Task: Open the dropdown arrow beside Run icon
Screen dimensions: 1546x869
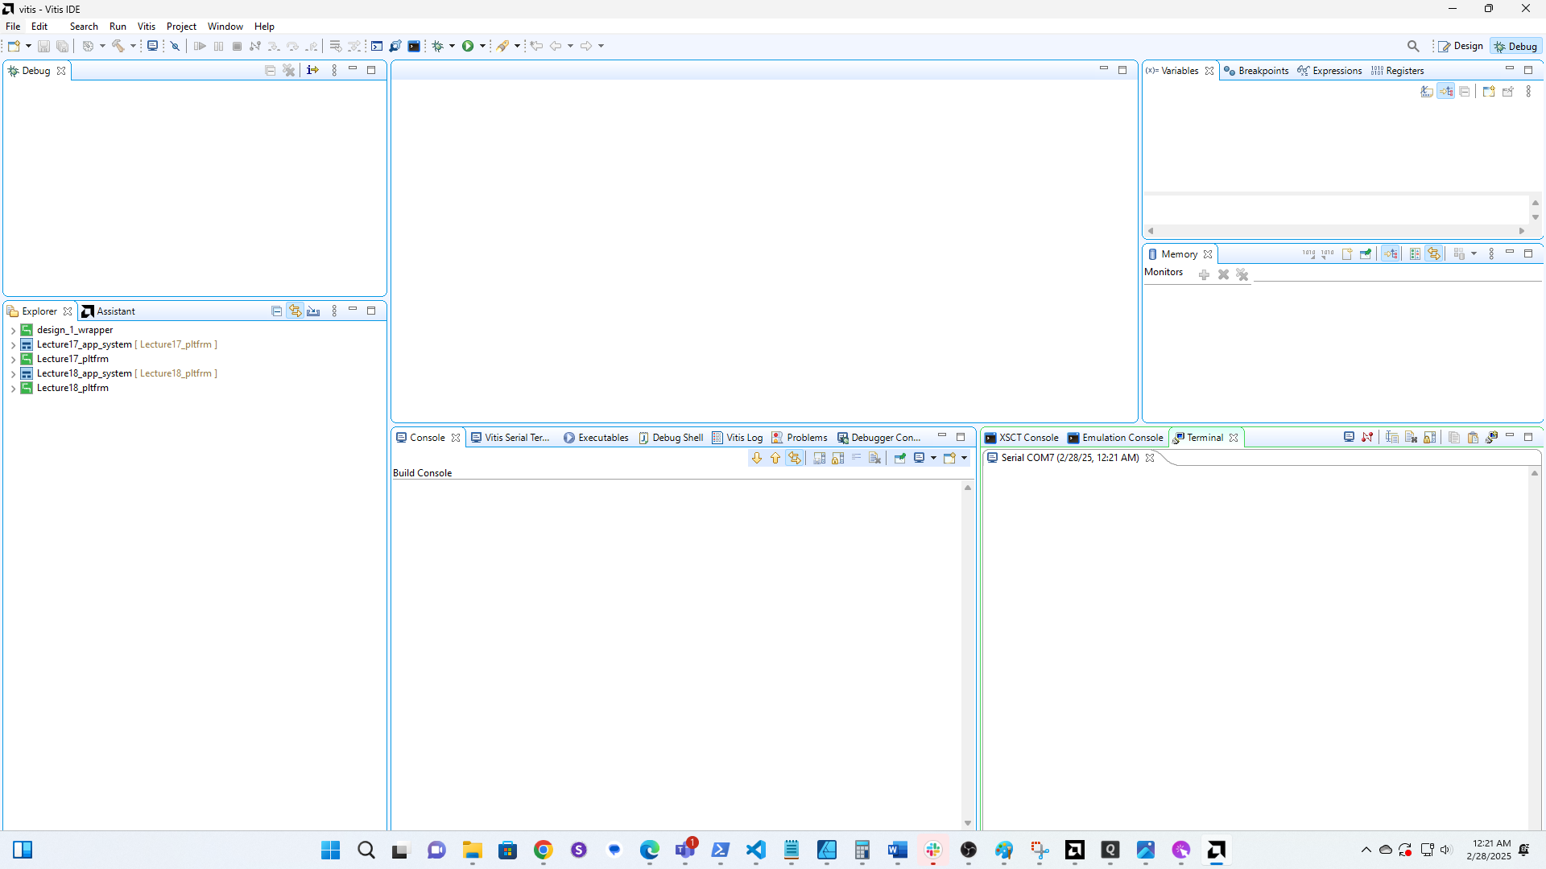Action: (483, 46)
